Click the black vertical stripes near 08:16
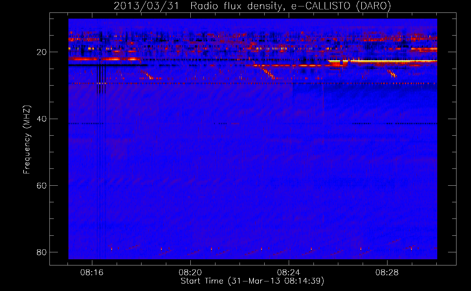This screenshot has width=471, height=291. tap(101, 79)
